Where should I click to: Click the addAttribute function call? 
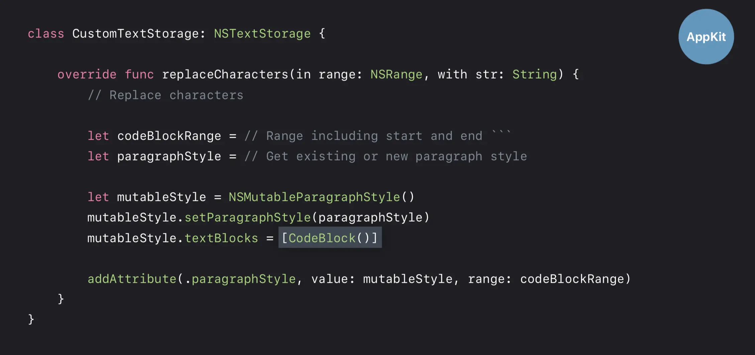132,279
